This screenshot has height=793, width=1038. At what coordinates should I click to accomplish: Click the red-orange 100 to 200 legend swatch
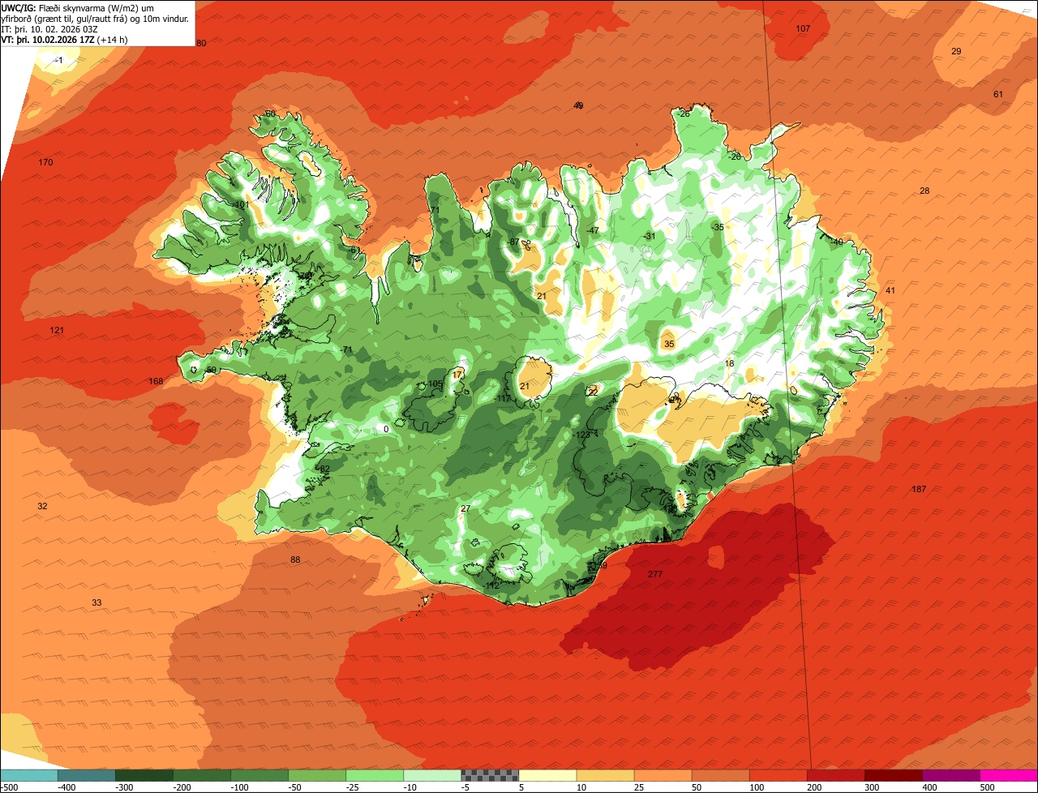click(x=778, y=775)
